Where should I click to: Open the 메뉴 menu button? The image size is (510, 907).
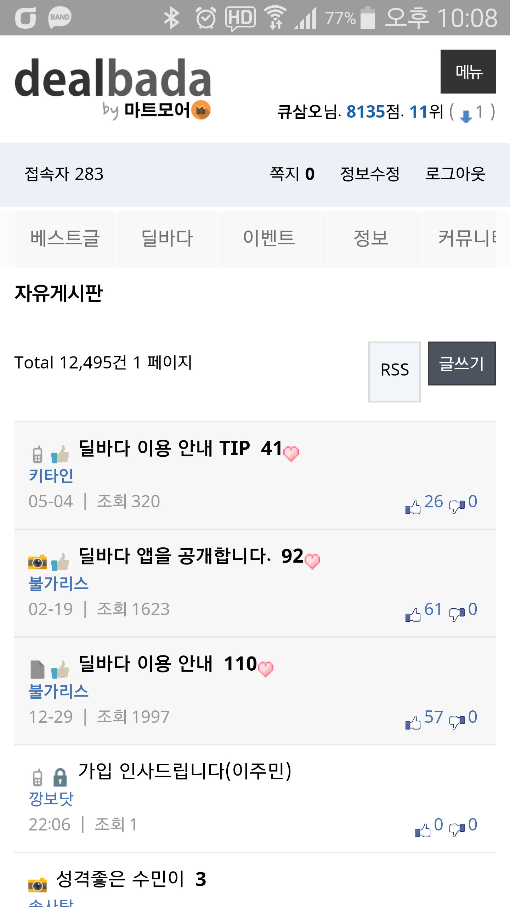[468, 72]
